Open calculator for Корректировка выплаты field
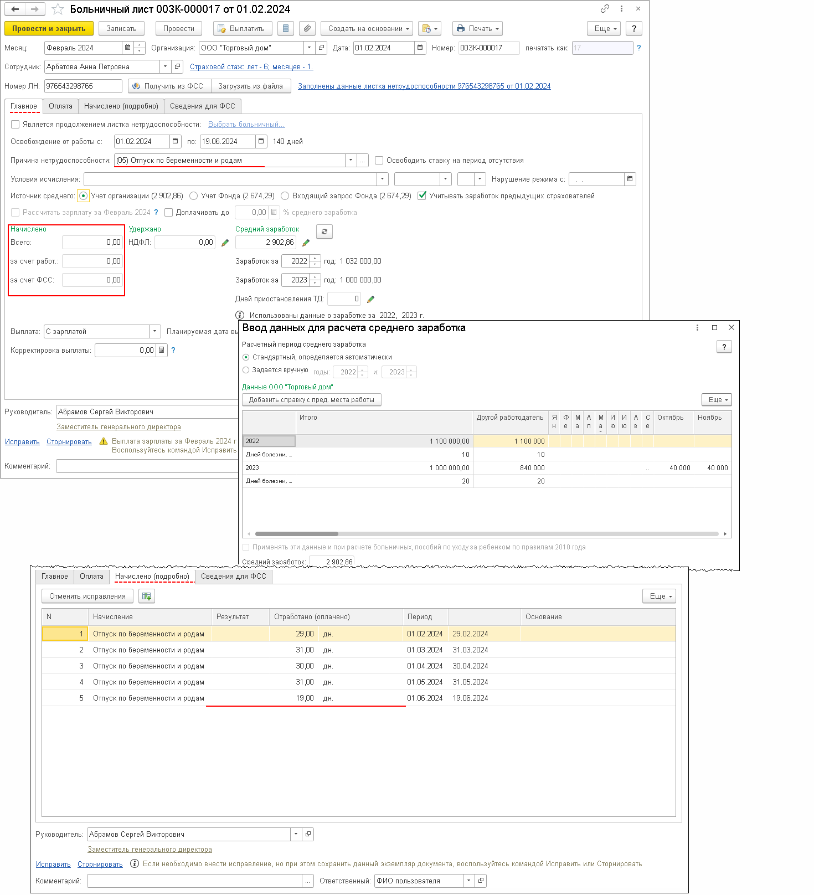The width and height of the screenshot is (814, 895). tap(162, 351)
